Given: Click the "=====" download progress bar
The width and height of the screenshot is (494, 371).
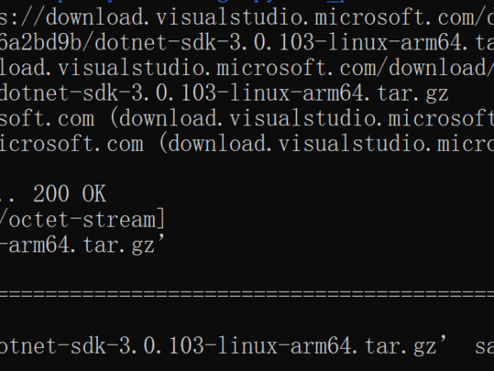Looking at the screenshot, I should (x=247, y=295).
